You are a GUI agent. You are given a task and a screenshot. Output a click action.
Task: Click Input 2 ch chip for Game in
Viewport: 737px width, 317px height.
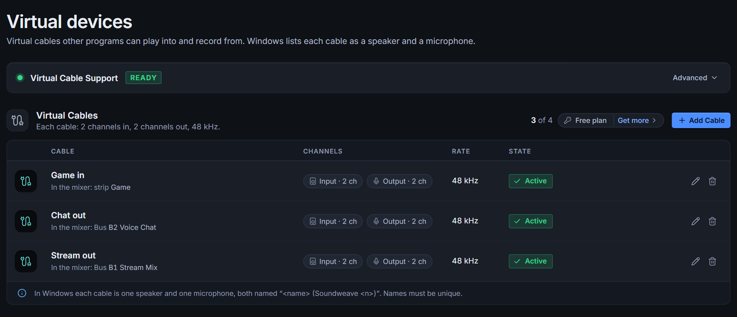pyautogui.click(x=333, y=181)
